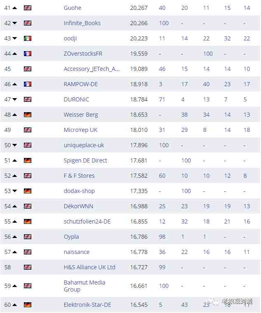The image size is (261, 313).
Task: Open the DURONIC seller page
Action: click(76, 99)
